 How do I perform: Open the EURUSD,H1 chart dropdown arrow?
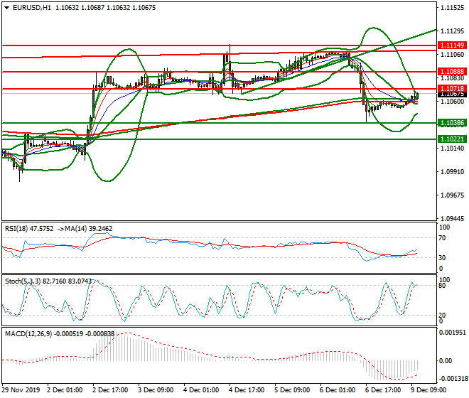(7, 8)
